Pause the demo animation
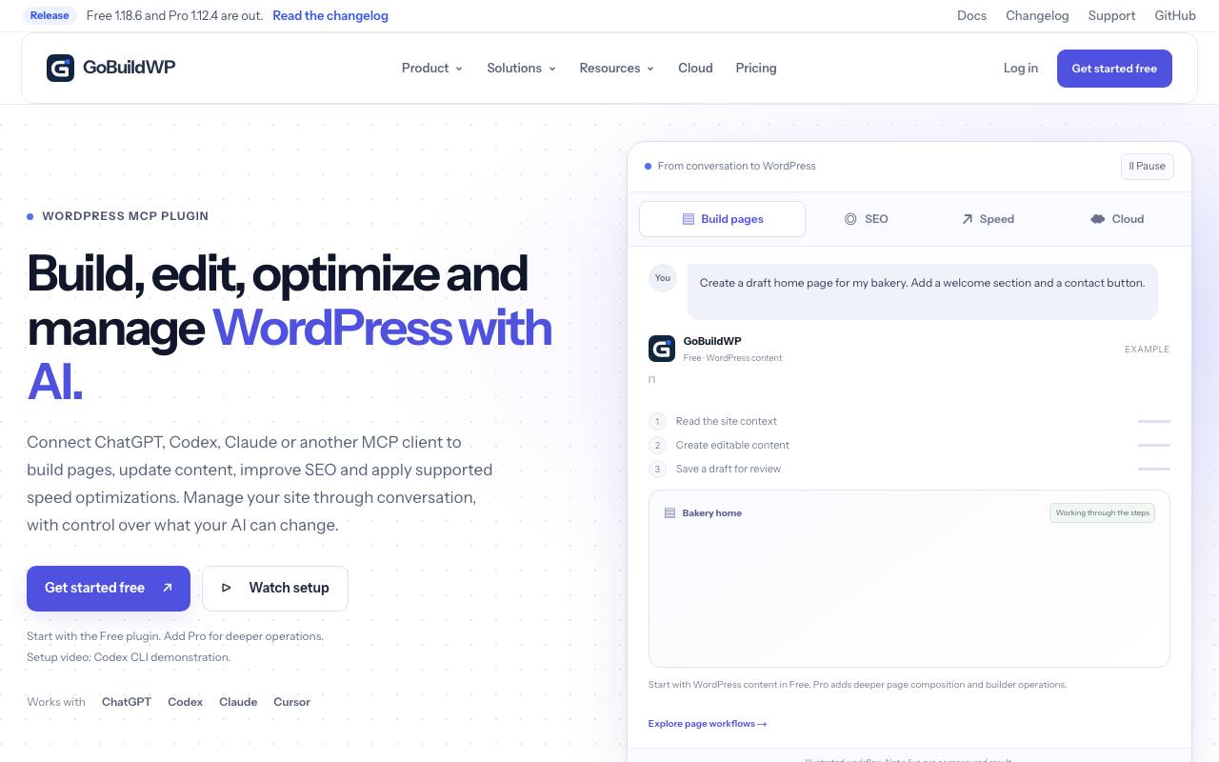Screen dimensions: 1219x762 point(1148,166)
